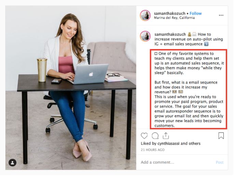
Task: Save the post with the bookmark icon
Action: pos(221,136)
